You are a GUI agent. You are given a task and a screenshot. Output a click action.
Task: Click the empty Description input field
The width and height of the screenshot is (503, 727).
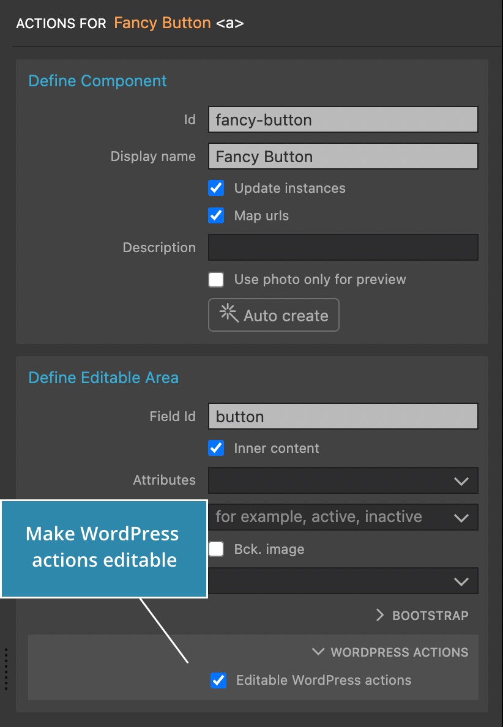[343, 247]
